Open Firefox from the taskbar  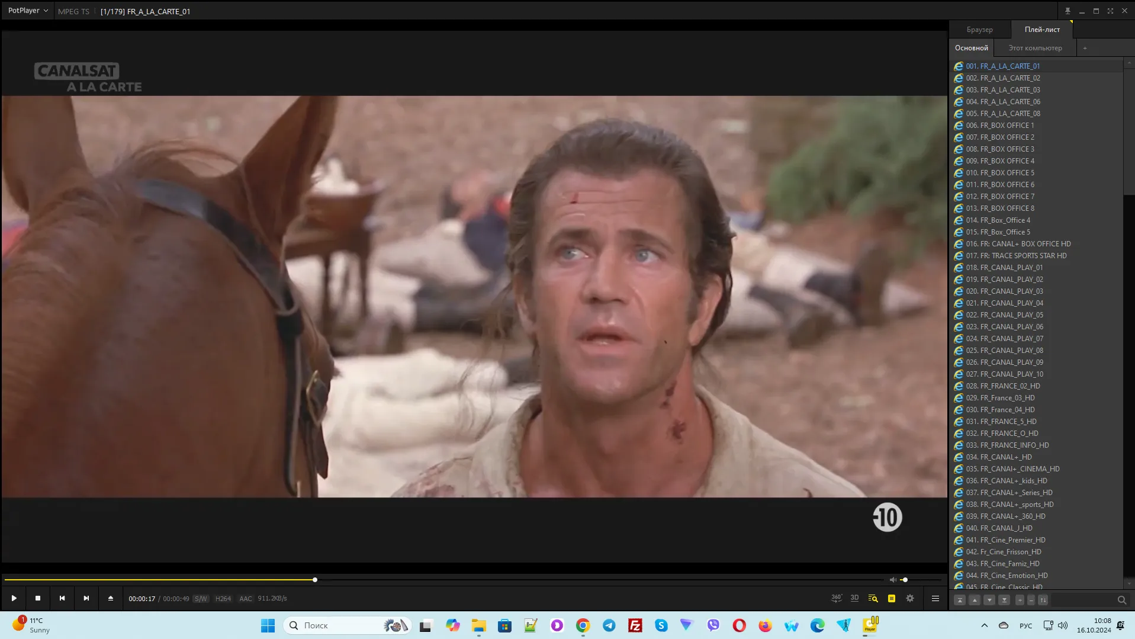[x=765, y=625]
